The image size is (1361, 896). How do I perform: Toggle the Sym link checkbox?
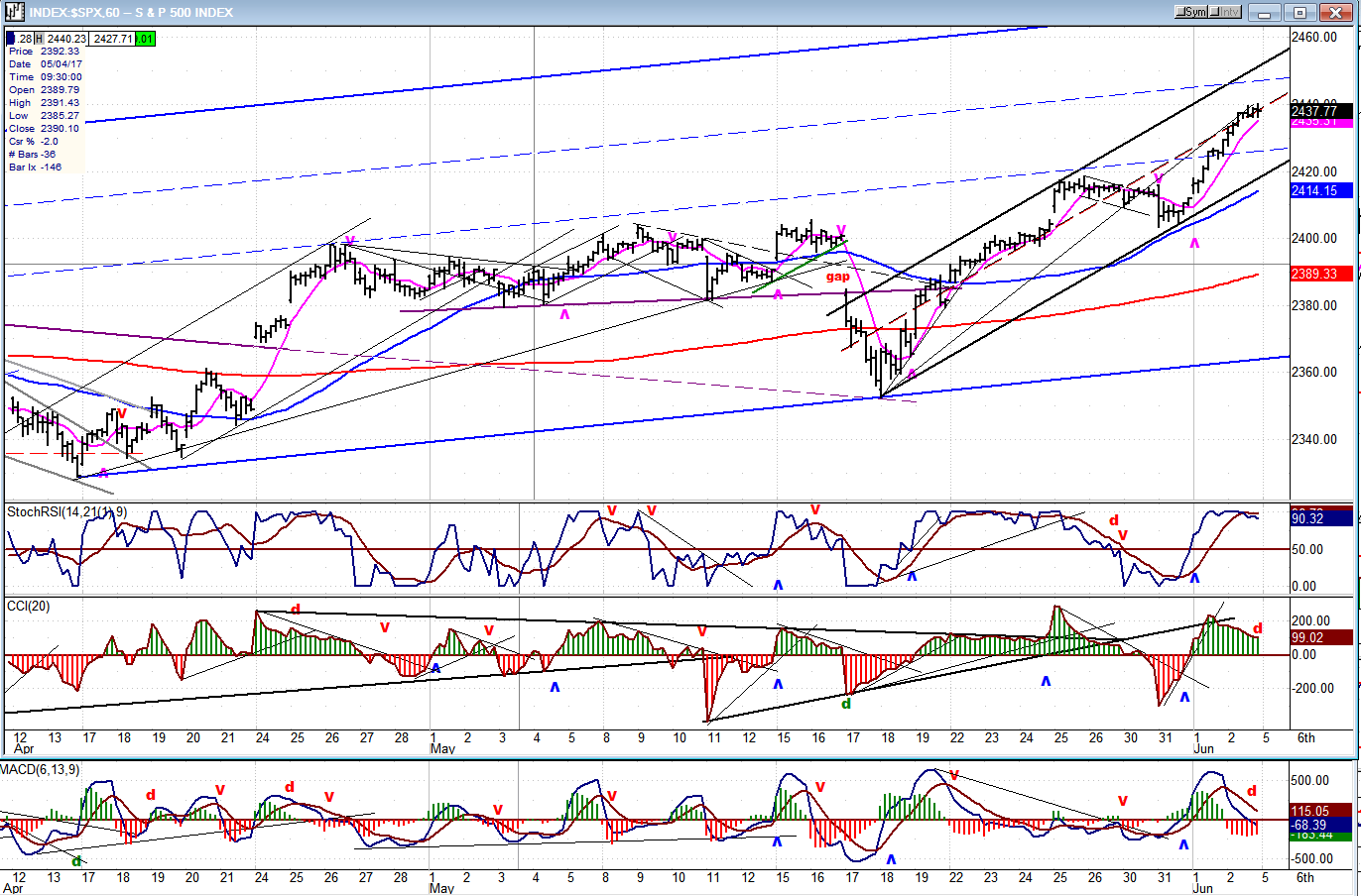tap(1190, 12)
